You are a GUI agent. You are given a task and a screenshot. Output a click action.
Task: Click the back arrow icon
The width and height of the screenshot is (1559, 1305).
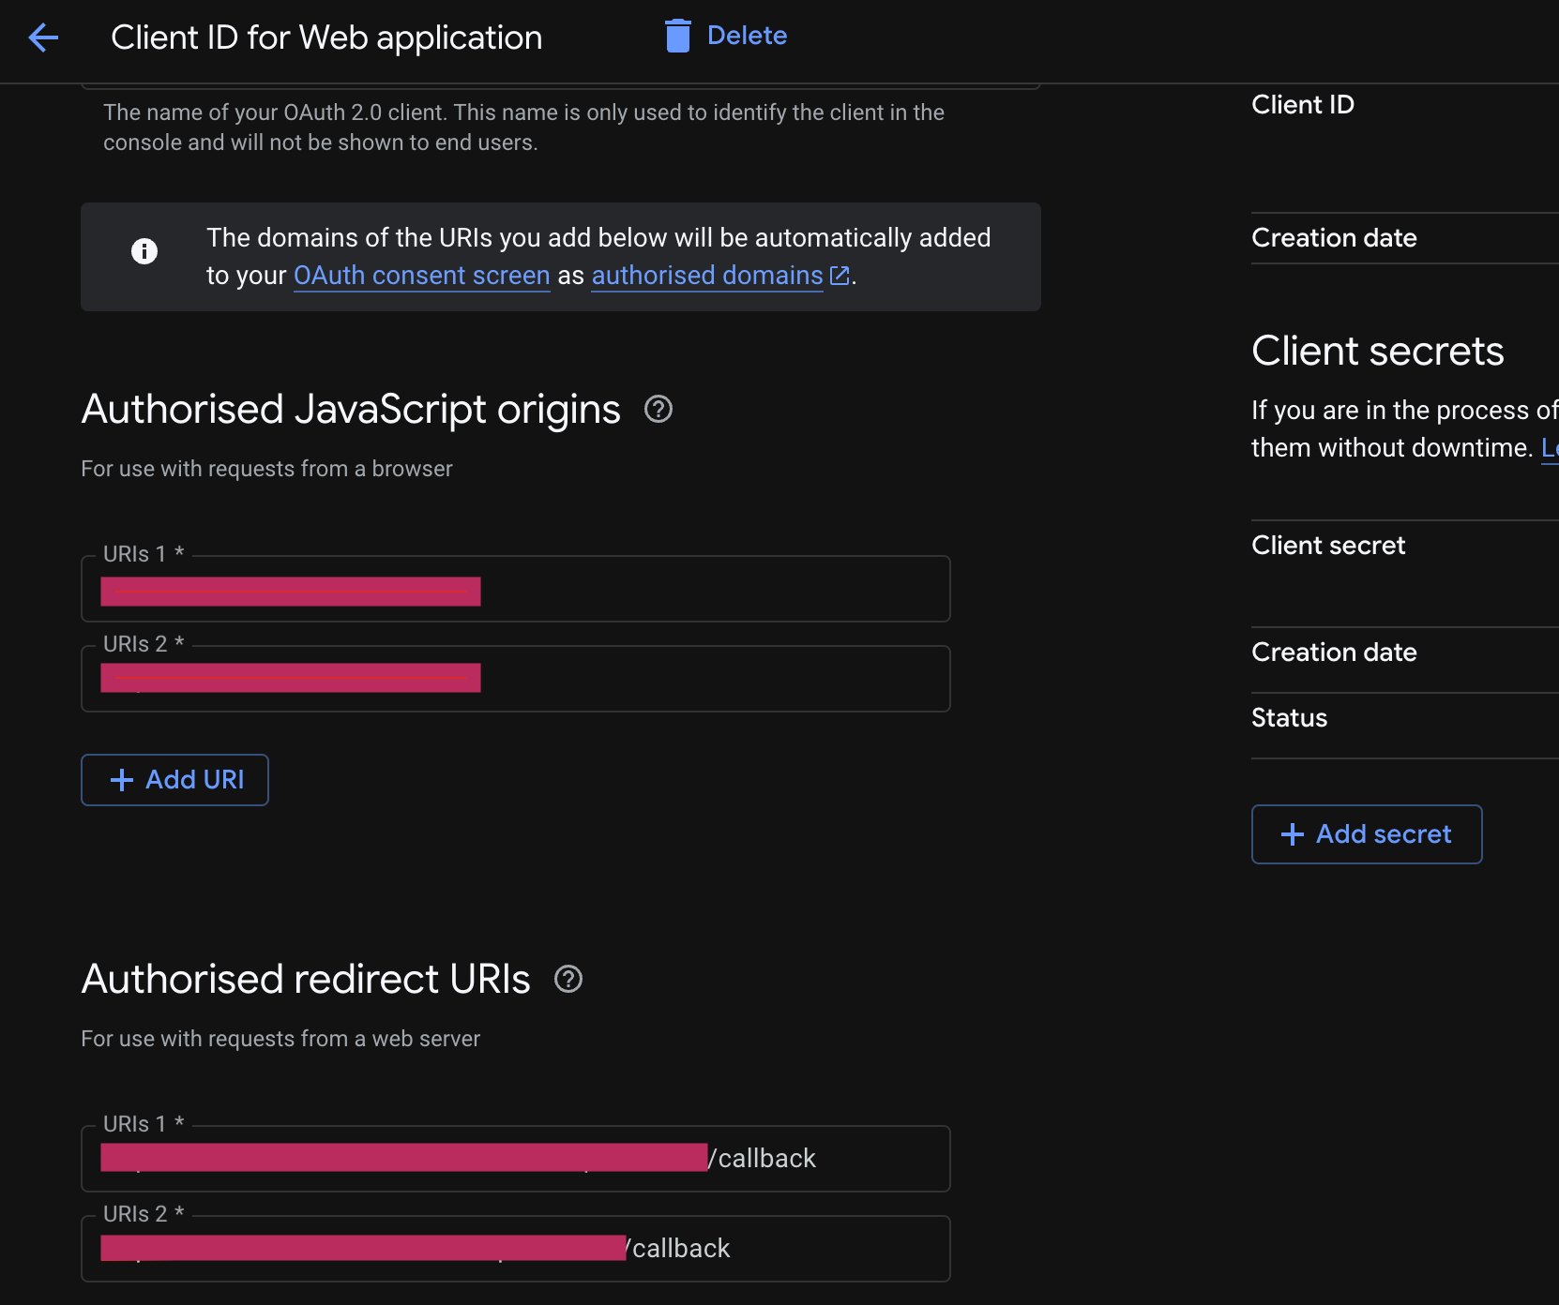[43, 37]
